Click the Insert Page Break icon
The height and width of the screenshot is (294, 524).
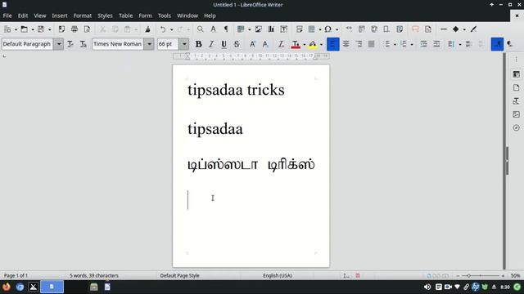click(x=299, y=29)
